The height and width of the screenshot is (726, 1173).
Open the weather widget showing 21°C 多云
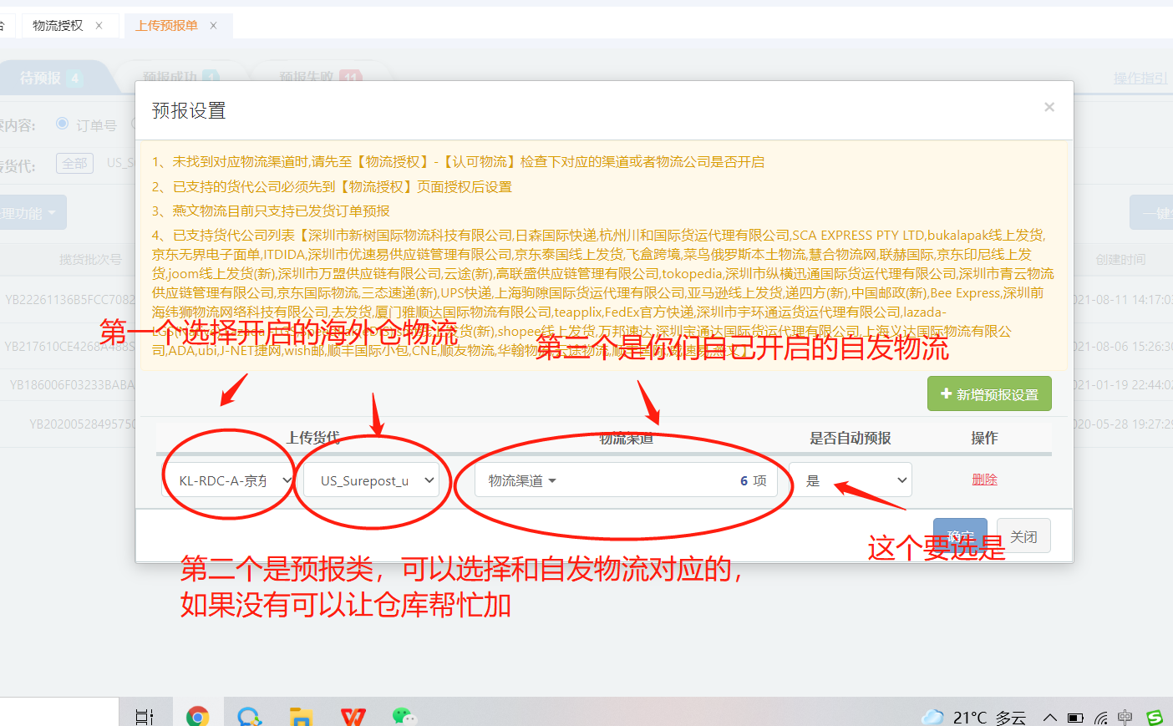[973, 718]
